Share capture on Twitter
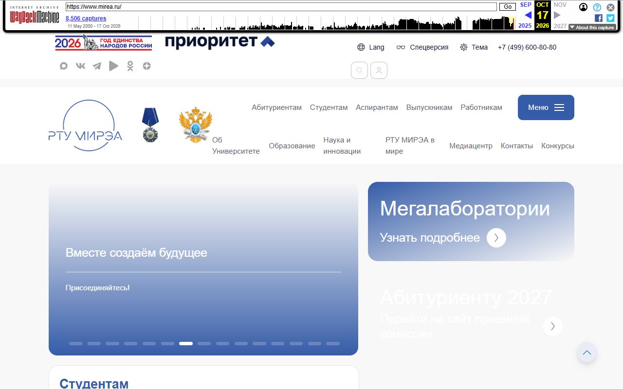The width and height of the screenshot is (623, 389). pyautogui.click(x=610, y=18)
